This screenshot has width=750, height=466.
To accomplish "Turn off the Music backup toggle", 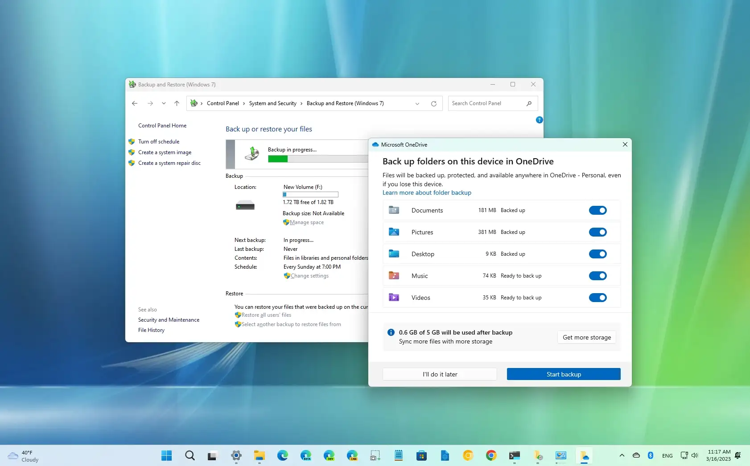I will (x=598, y=275).
